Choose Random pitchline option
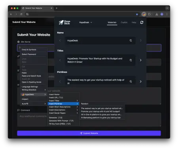The width and height of the screenshot is (178, 149). [x=102, y=104]
